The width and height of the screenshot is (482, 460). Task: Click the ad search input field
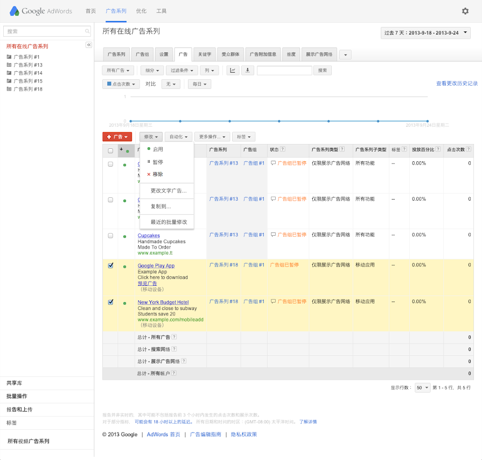click(x=284, y=70)
